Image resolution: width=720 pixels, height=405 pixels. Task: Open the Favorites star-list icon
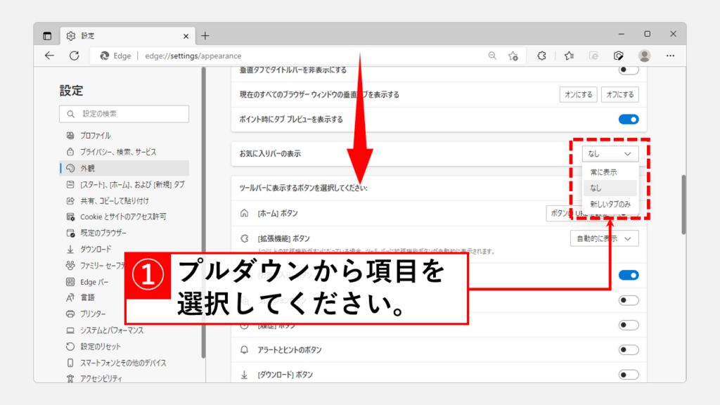coord(570,56)
